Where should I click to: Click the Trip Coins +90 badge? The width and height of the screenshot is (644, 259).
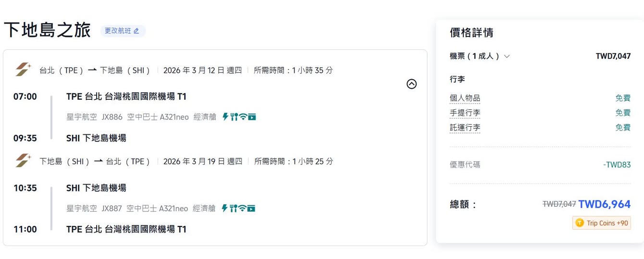pos(602,223)
